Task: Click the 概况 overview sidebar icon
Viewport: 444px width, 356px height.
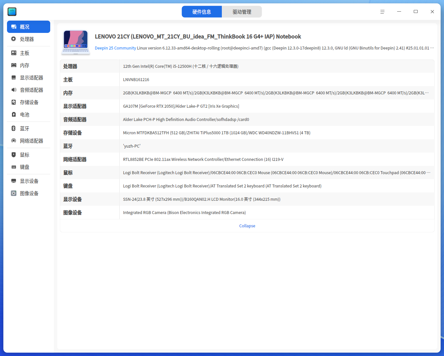Action: pos(14,27)
